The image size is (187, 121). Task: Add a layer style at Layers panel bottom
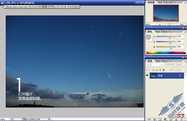coord(154,119)
